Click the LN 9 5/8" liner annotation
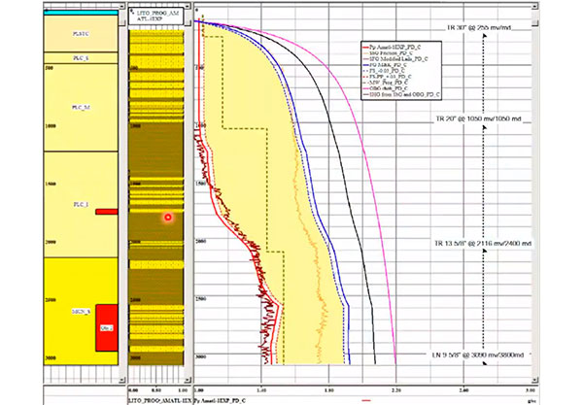 coord(478,354)
